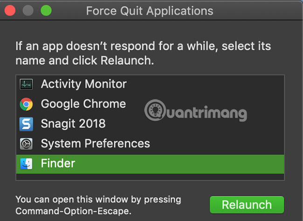Click the gray minimize window button
This screenshot has width=303, height=221.
[x=27, y=10]
